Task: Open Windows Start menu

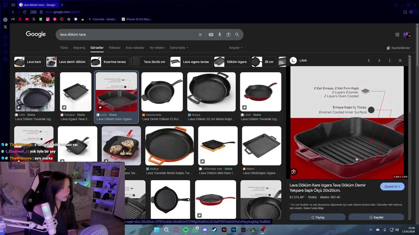Action: coord(157,230)
